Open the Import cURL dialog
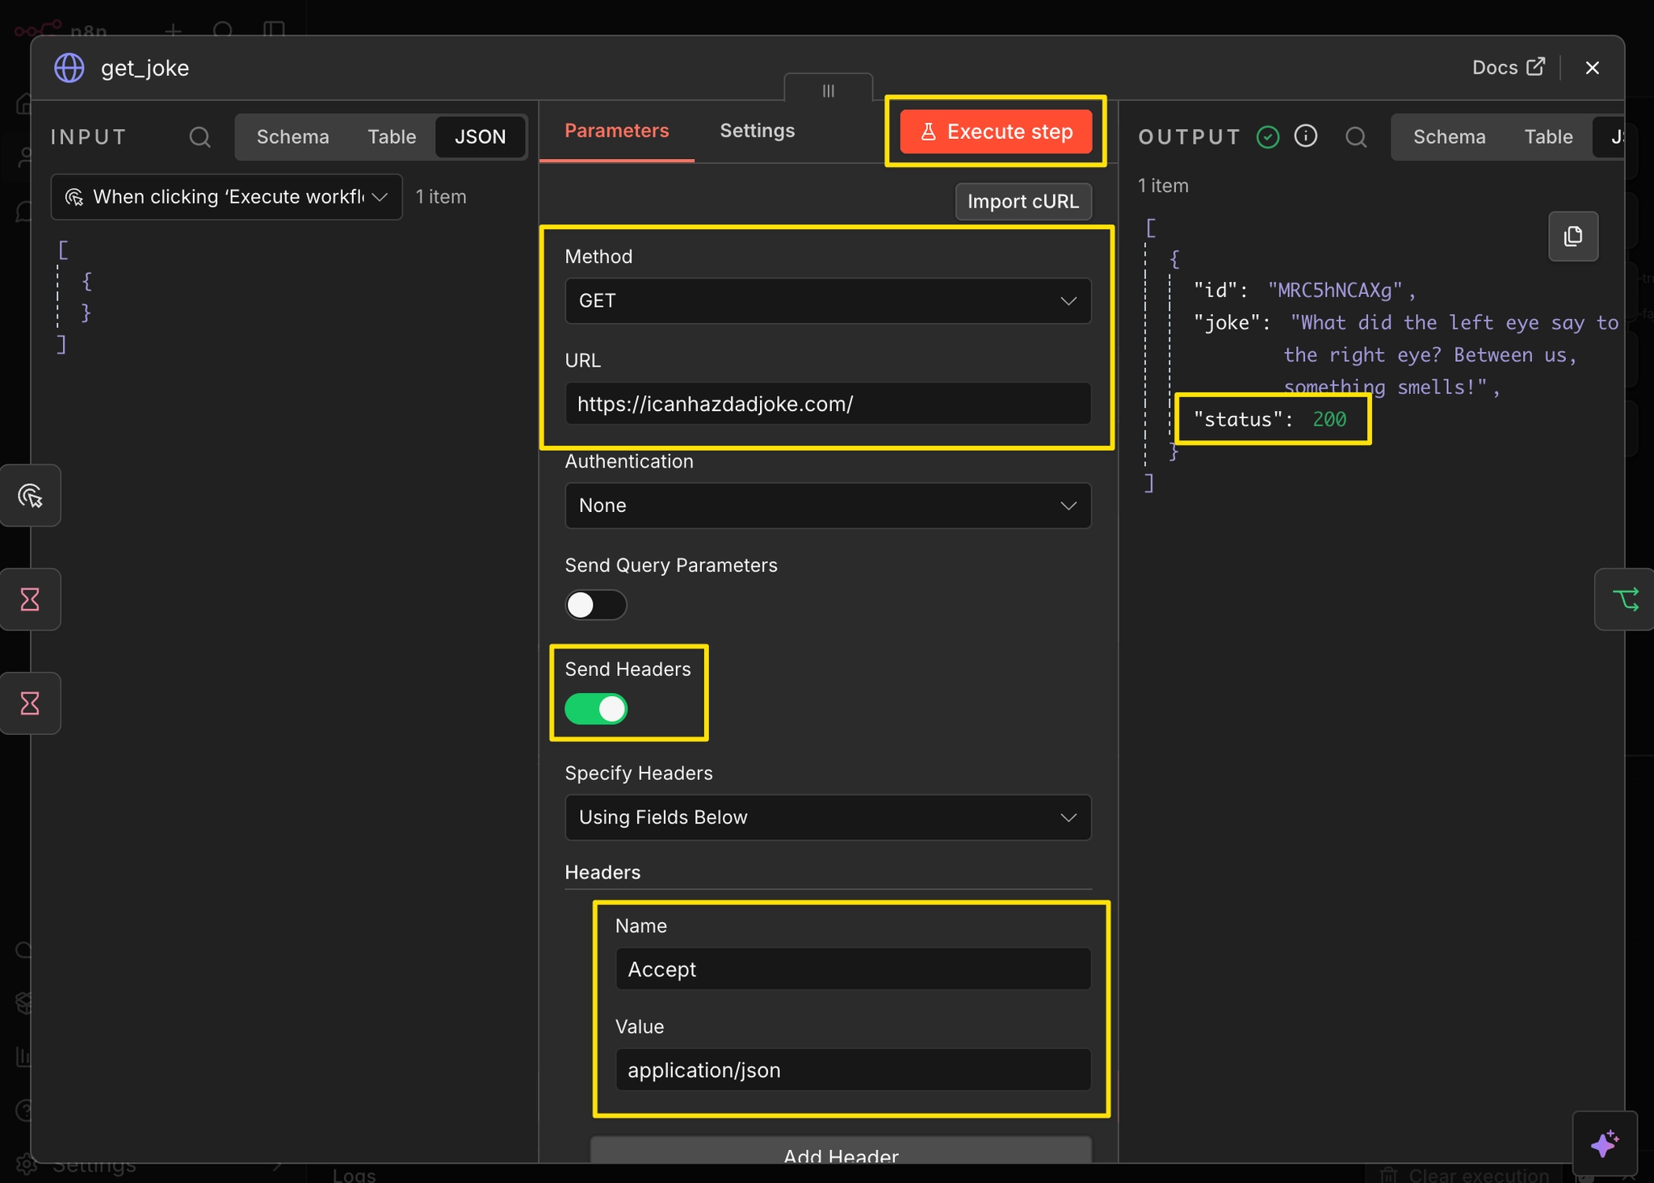Viewport: 1654px width, 1183px height. pos(1023,201)
